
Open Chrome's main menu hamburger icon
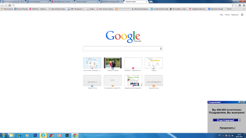pos(244,5)
